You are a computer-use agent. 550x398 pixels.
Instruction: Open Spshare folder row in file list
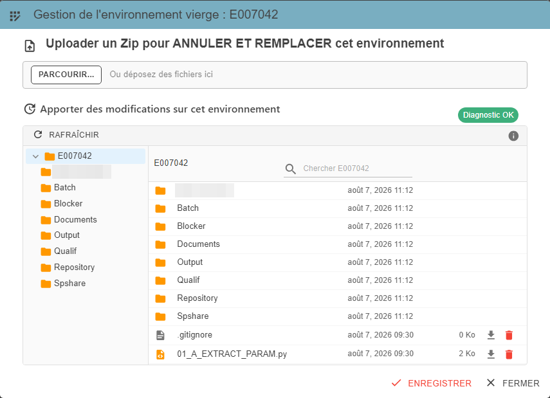(338, 316)
